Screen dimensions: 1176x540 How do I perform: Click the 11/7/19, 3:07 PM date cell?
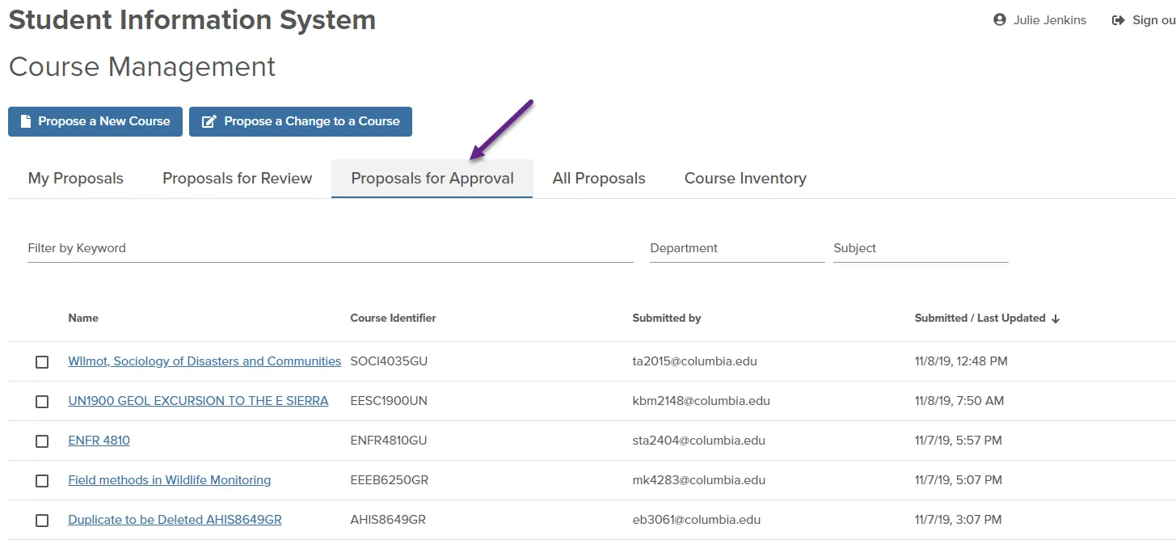pyautogui.click(x=959, y=520)
